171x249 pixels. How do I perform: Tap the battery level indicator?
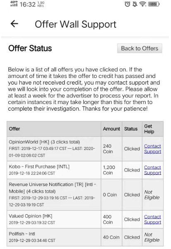[x=154, y=4]
